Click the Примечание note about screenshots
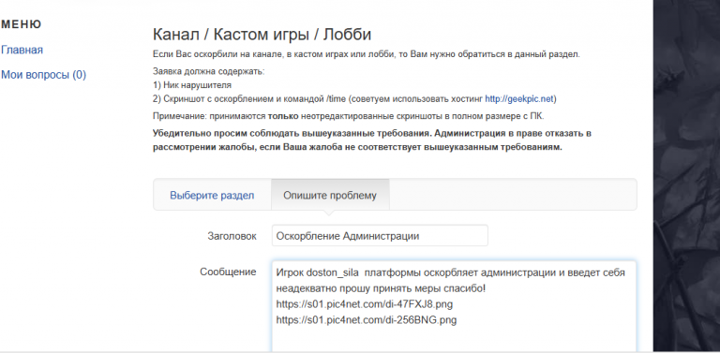The height and width of the screenshot is (353, 720). [x=348, y=116]
